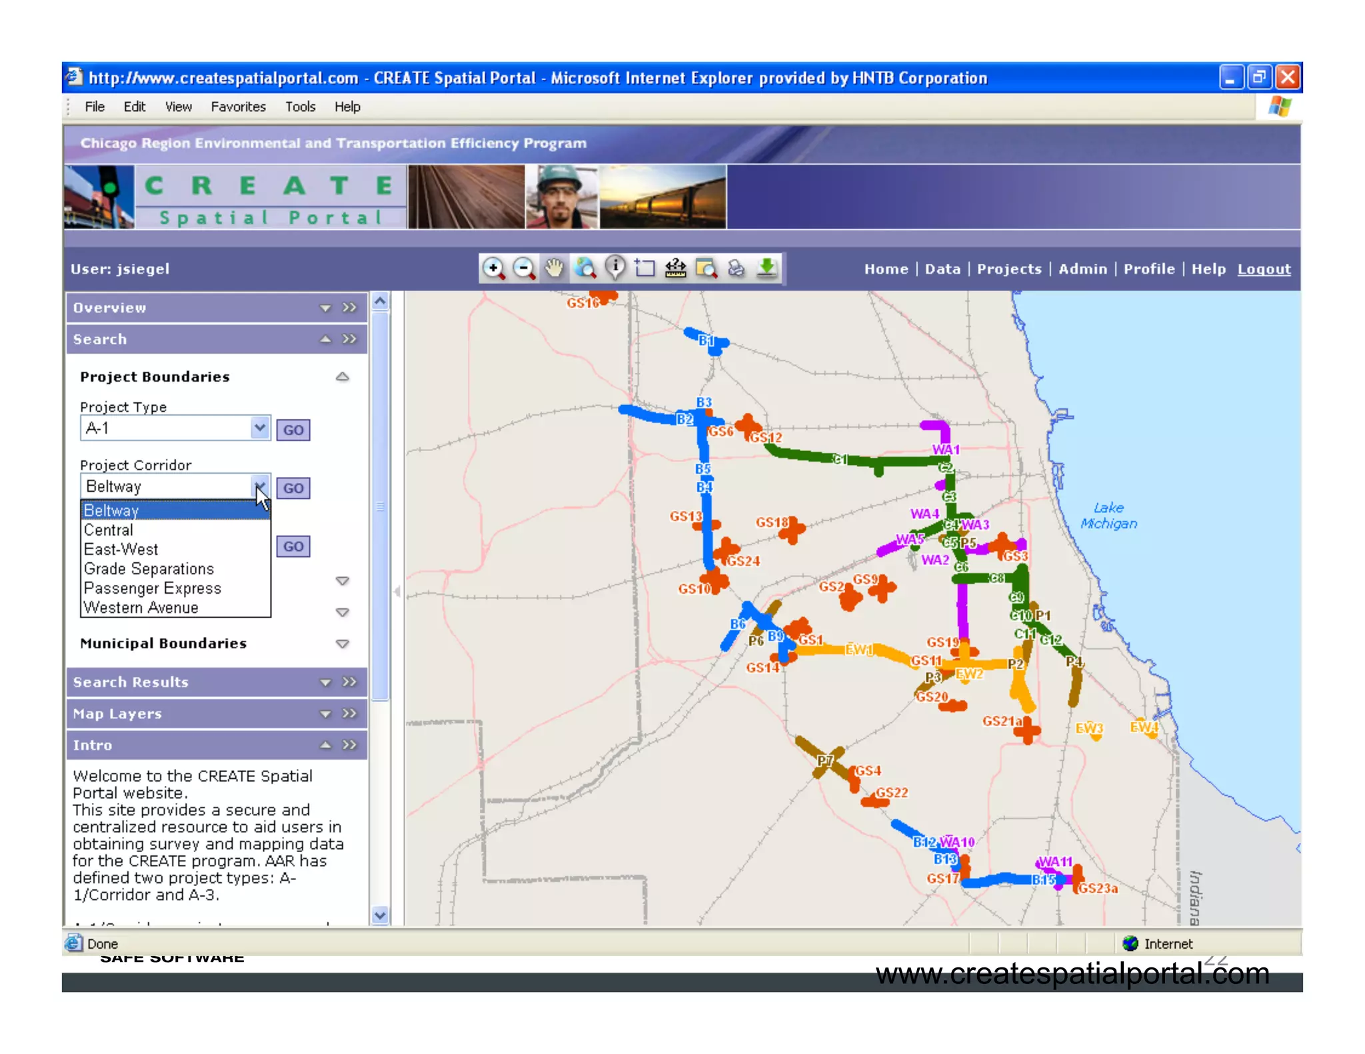Open the Profile page link

point(1149,269)
